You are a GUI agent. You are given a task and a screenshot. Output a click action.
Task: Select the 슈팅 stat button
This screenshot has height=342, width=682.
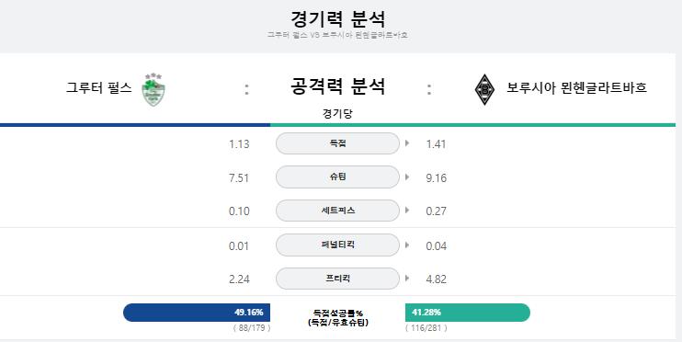click(x=337, y=177)
